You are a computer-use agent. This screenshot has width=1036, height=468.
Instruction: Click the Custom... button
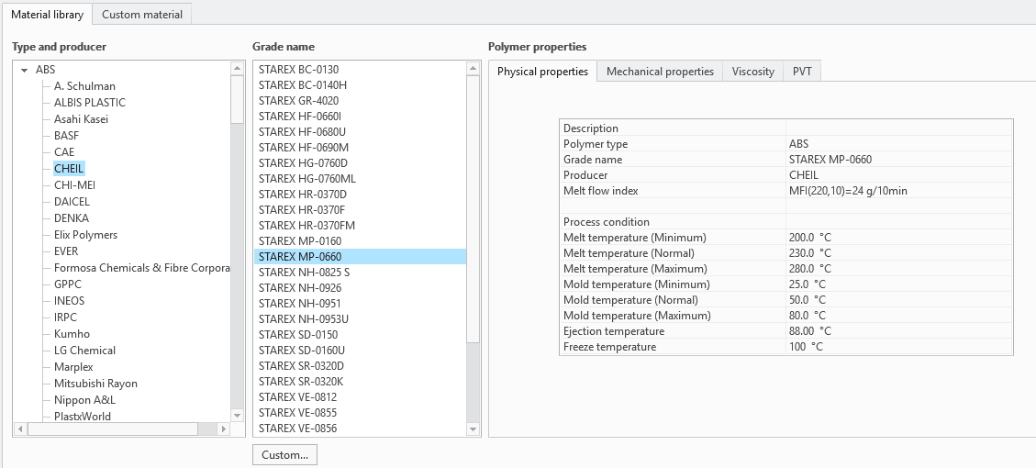(x=284, y=455)
